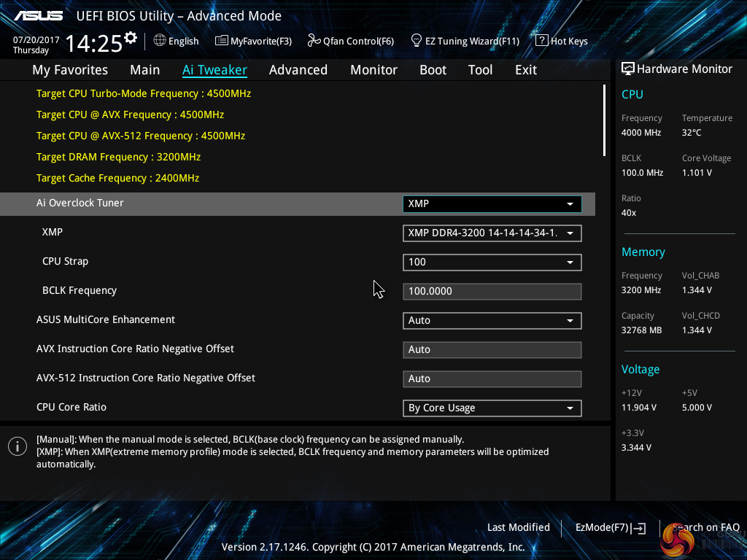Click AVX-512 Core Ratio Negative Offset field

492,379
